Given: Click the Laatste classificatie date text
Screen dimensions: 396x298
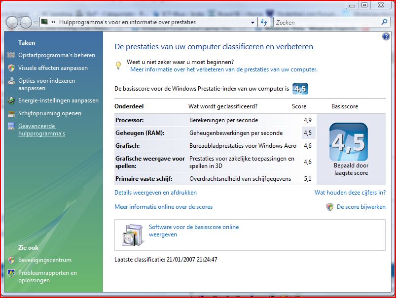Looking at the screenshot, I should tap(166, 260).
